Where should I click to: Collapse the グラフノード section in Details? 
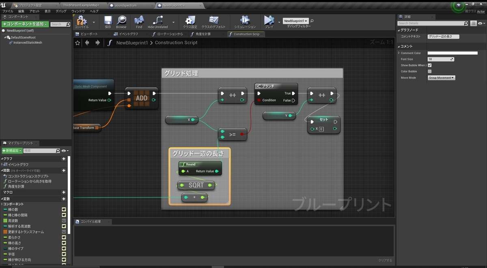[399, 30]
